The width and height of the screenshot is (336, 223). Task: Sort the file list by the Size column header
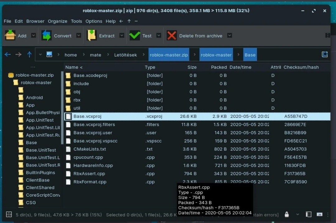click(x=192, y=67)
